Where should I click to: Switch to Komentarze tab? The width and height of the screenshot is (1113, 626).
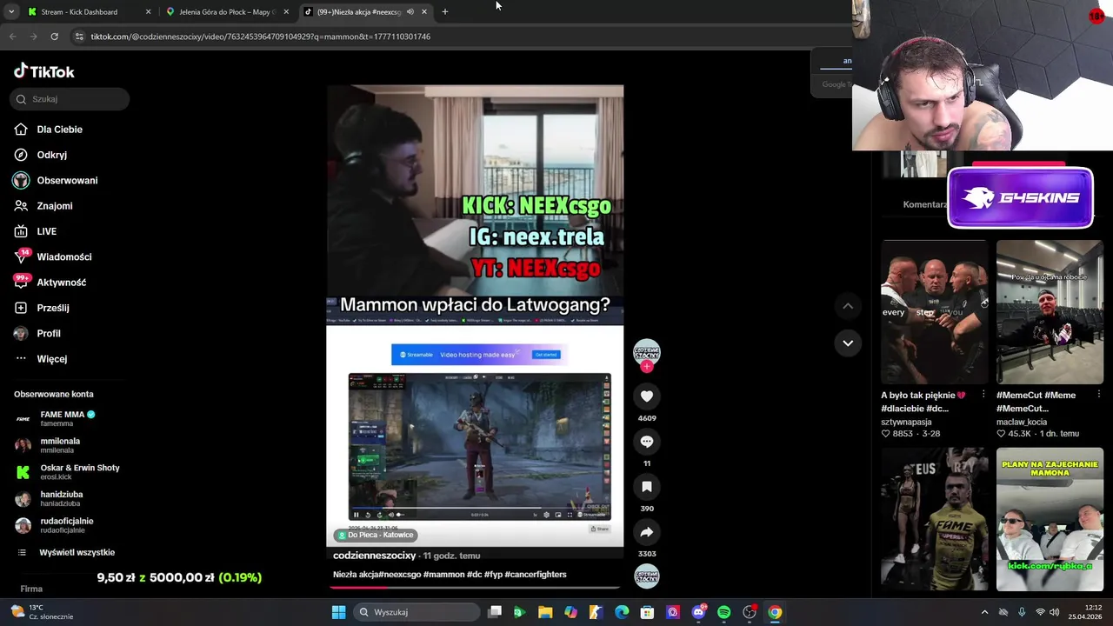click(925, 204)
